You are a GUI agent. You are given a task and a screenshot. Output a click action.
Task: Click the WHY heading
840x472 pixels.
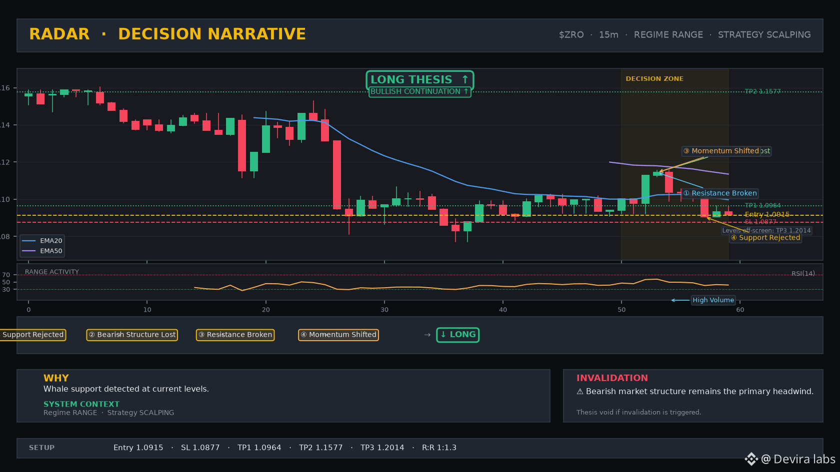click(x=56, y=378)
